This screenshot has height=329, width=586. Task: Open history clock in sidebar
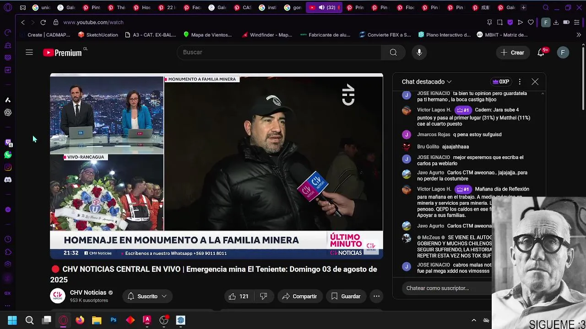click(8, 239)
